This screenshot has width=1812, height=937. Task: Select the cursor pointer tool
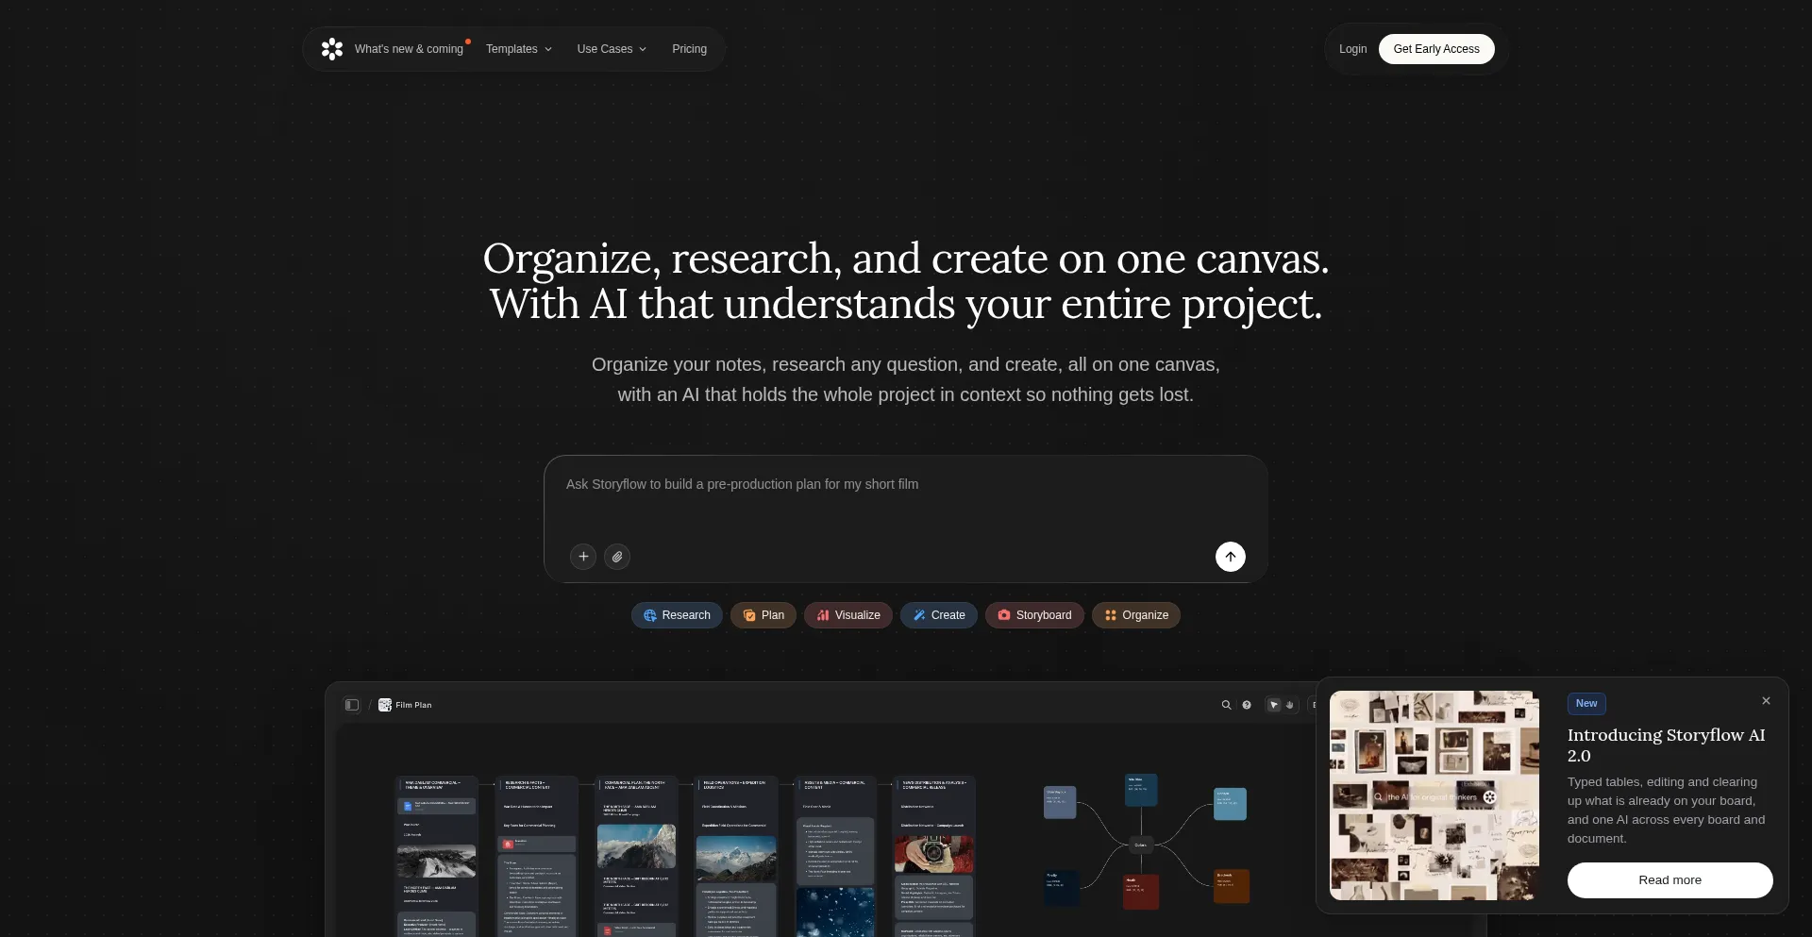coord(1273,705)
